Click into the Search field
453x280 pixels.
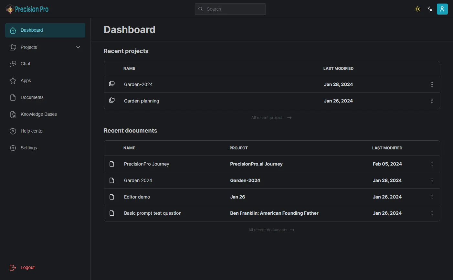click(x=234, y=9)
